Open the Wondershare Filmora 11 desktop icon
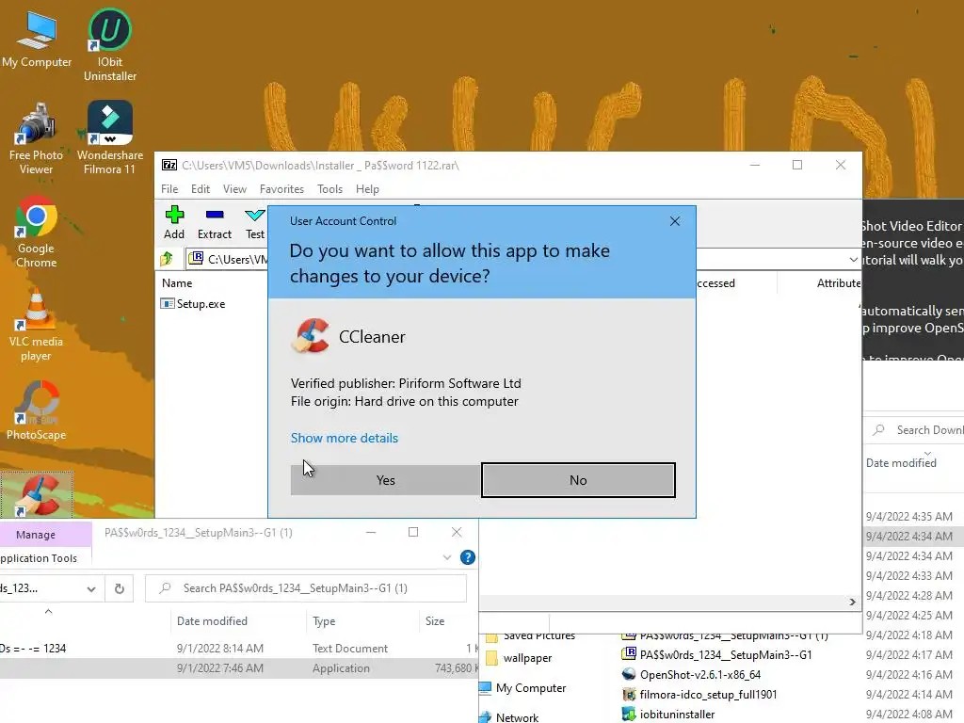 pyautogui.click(x=110, y=138)
